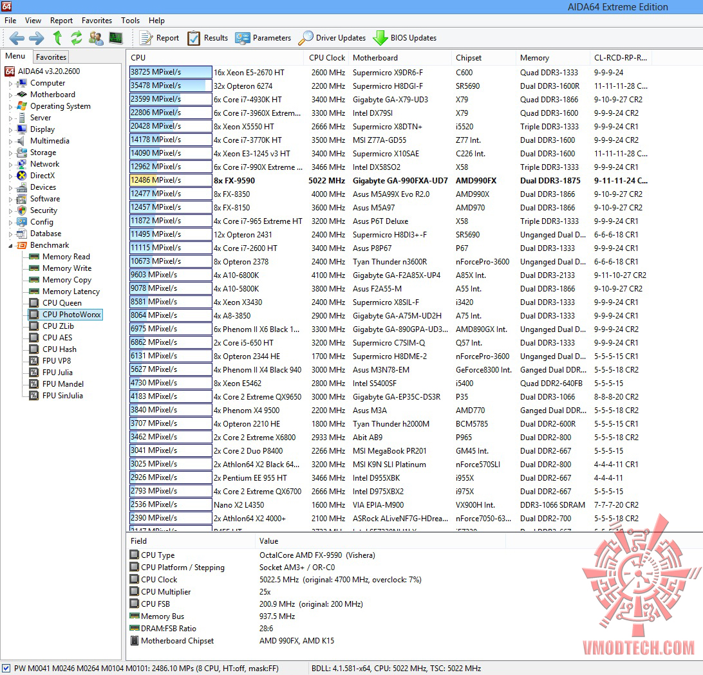Select the Security shield icon

pyautogui.click(x=21, y=210)
